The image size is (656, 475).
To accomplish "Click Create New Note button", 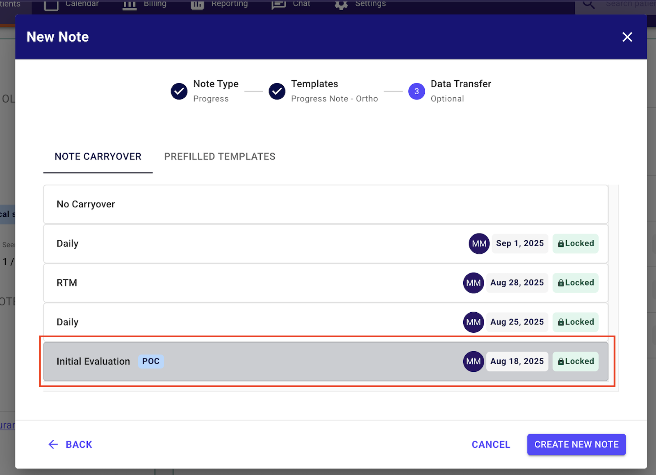I will 576,444.
